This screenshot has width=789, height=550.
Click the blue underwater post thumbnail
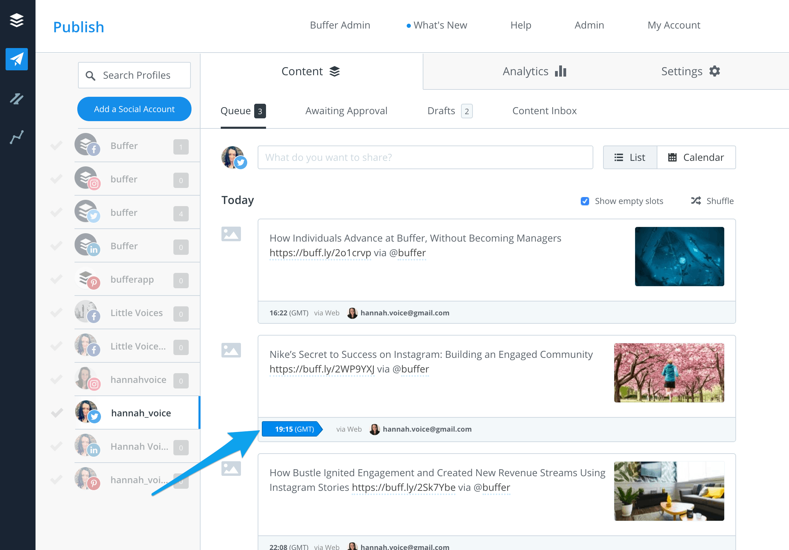coord(680,257)
